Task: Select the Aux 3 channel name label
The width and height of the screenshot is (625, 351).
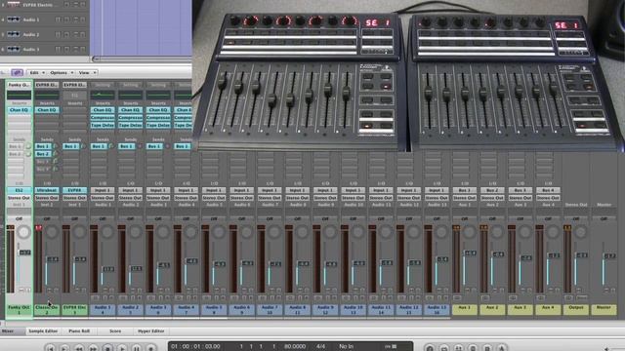Action: (x=521, y=310)
